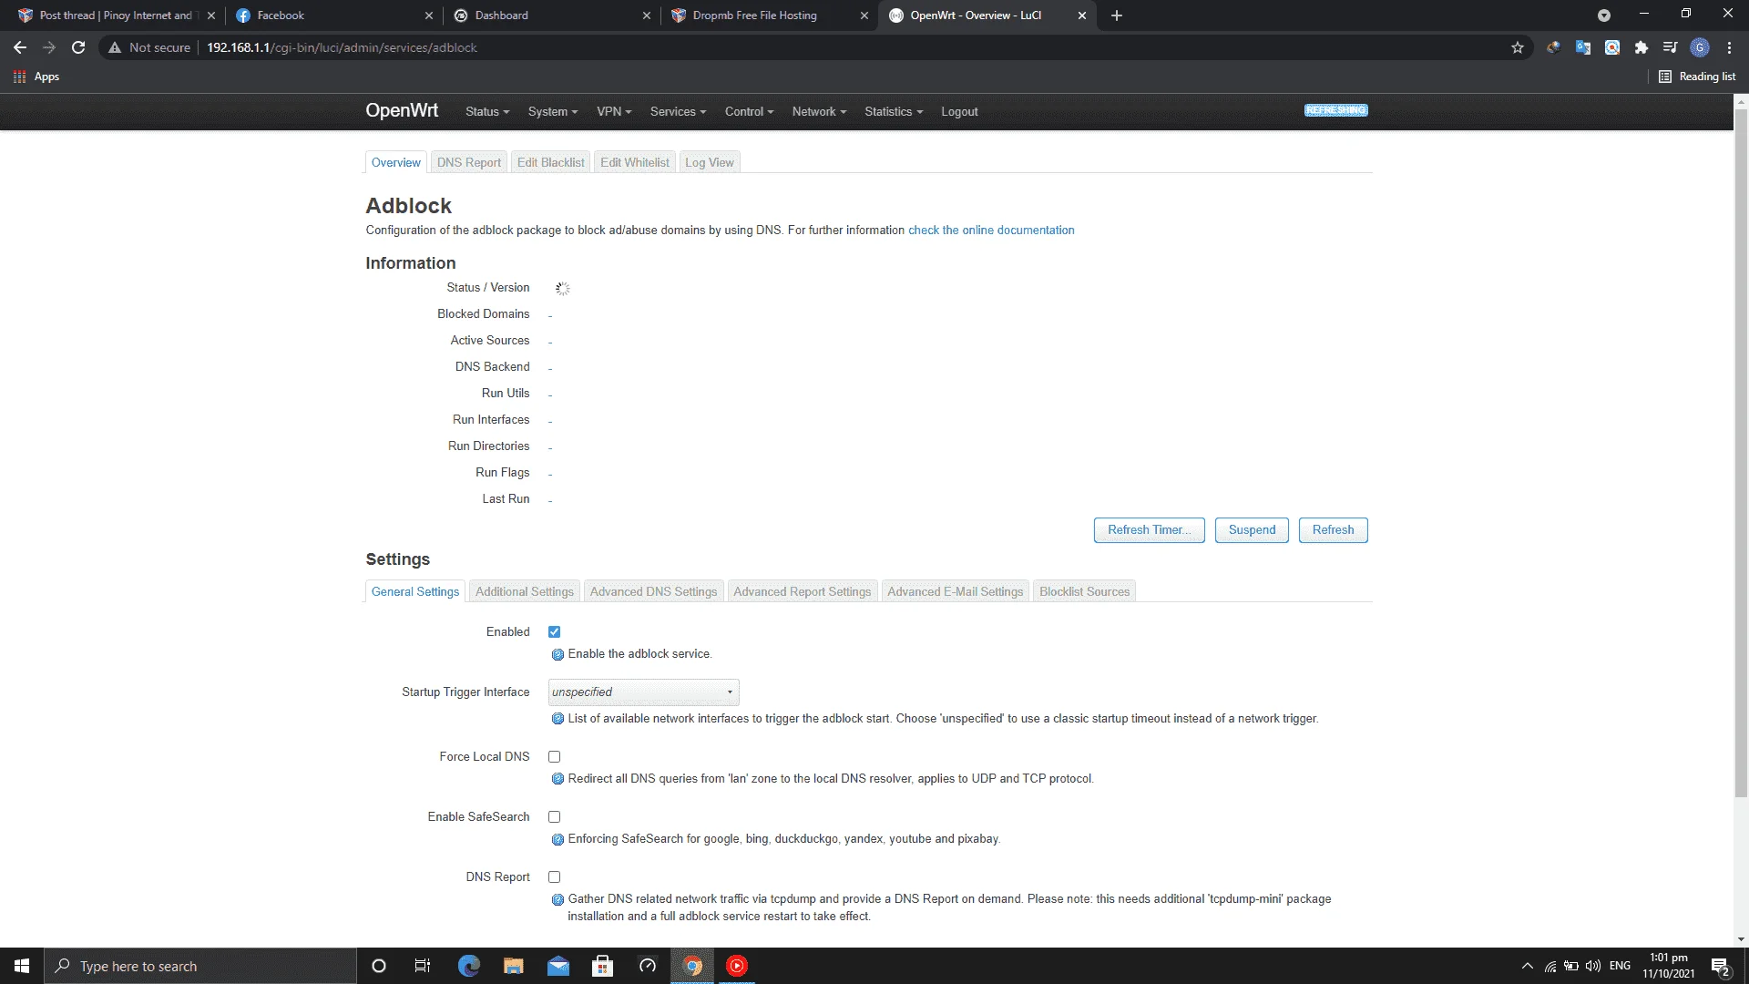Enable the SafeSearch checkbox
Screen dimensions: 1749x984
point(554,816)
